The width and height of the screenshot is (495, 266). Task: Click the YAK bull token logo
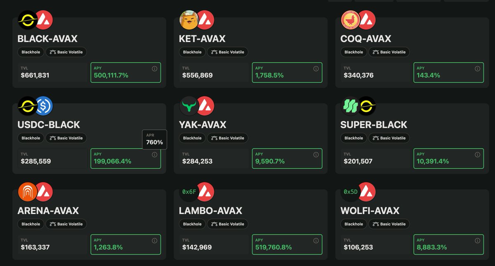click(x=189, y=106)
